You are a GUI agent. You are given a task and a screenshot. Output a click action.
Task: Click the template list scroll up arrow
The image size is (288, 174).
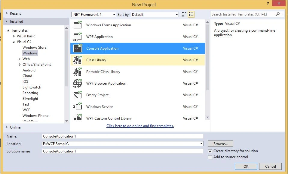click(x=207, y=22)
